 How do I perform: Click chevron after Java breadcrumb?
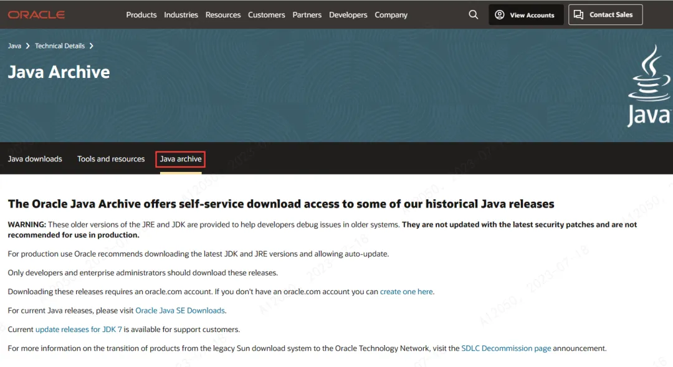point(28,46)
